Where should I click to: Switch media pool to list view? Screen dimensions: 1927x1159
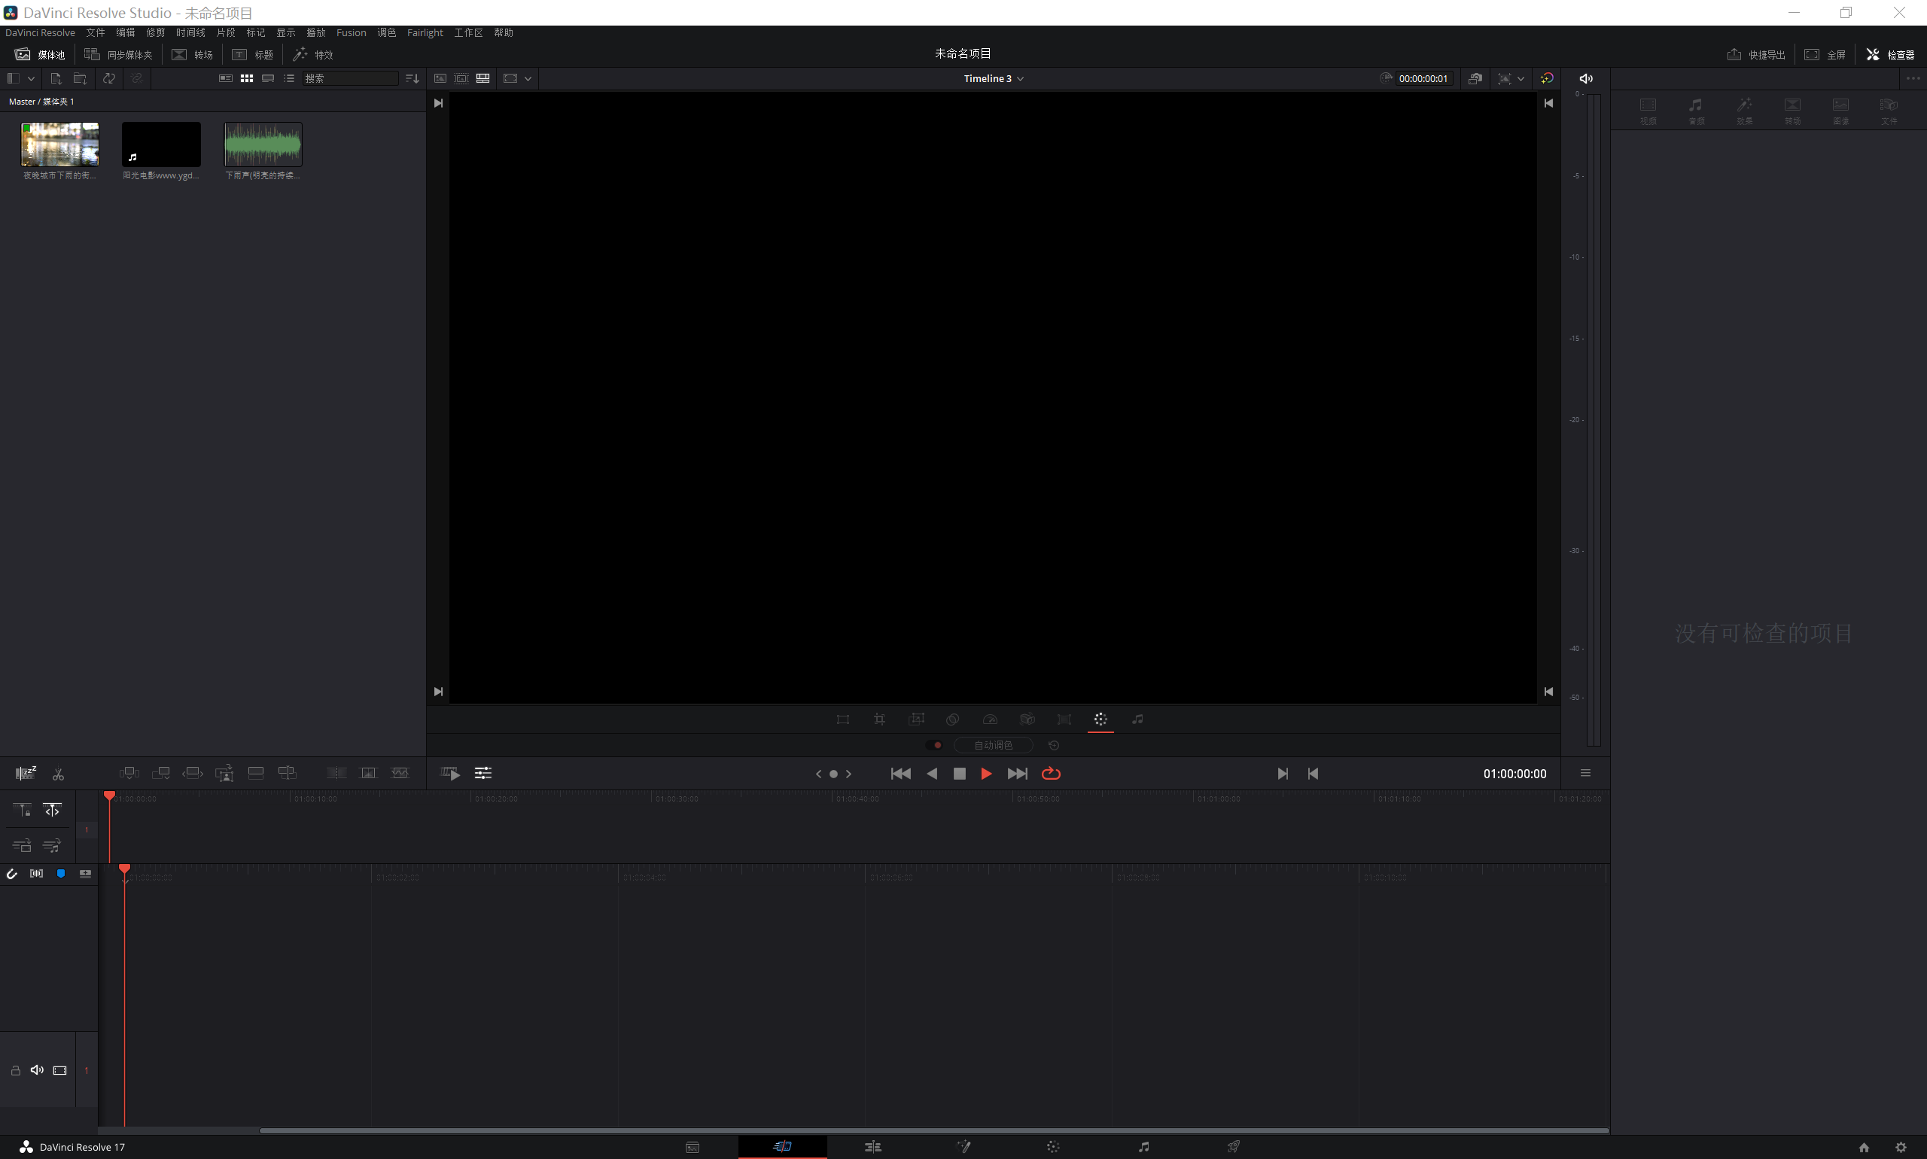289,78
